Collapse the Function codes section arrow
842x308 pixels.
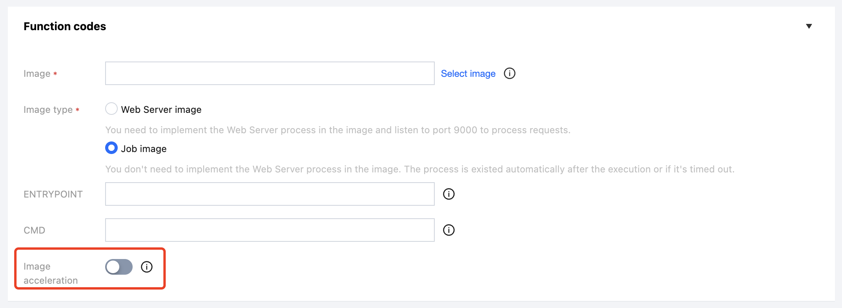(x=809, y=26)
